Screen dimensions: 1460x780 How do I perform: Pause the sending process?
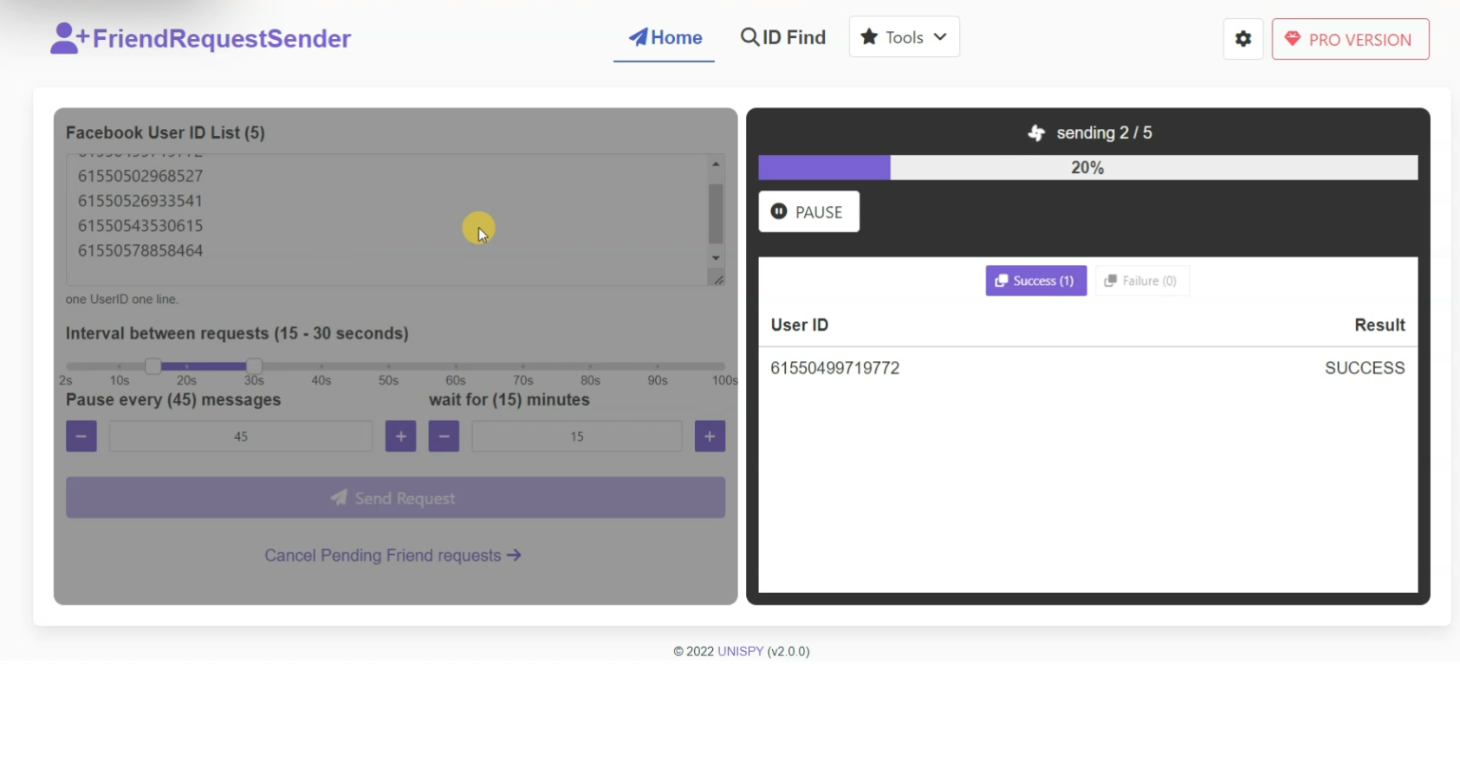tap(808, 212)
